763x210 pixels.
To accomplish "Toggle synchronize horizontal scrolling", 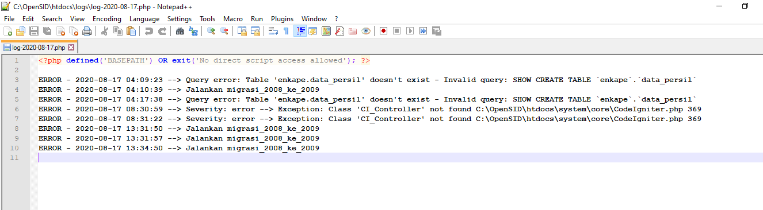I will [255, 31].
